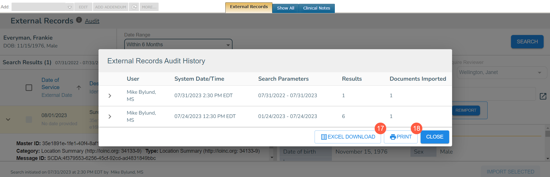The image size is (550, 177).
Task: Close the audit history dialog
Action: tap(434, 137)
